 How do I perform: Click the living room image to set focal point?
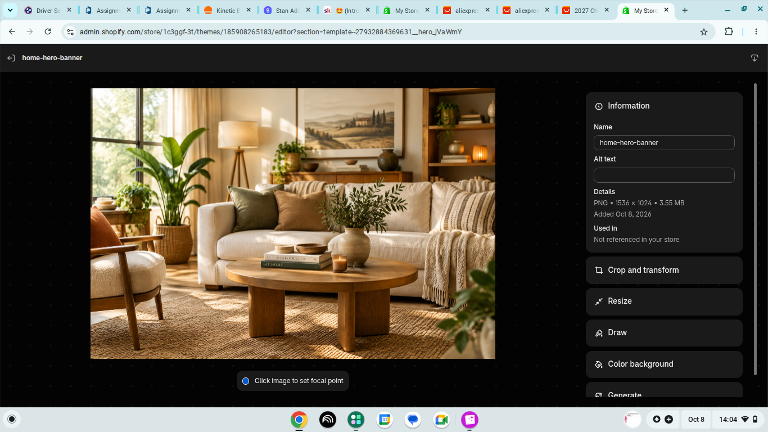click(293, 223)
